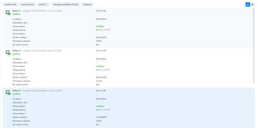The image size is (257, 128).
Task: Click Drive 1 capacity 931.5 GB
Action: click(x=101, y=11)
